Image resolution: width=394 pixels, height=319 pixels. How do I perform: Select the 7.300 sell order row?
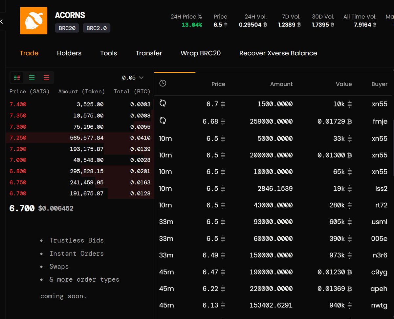click(x=80, y=127)
